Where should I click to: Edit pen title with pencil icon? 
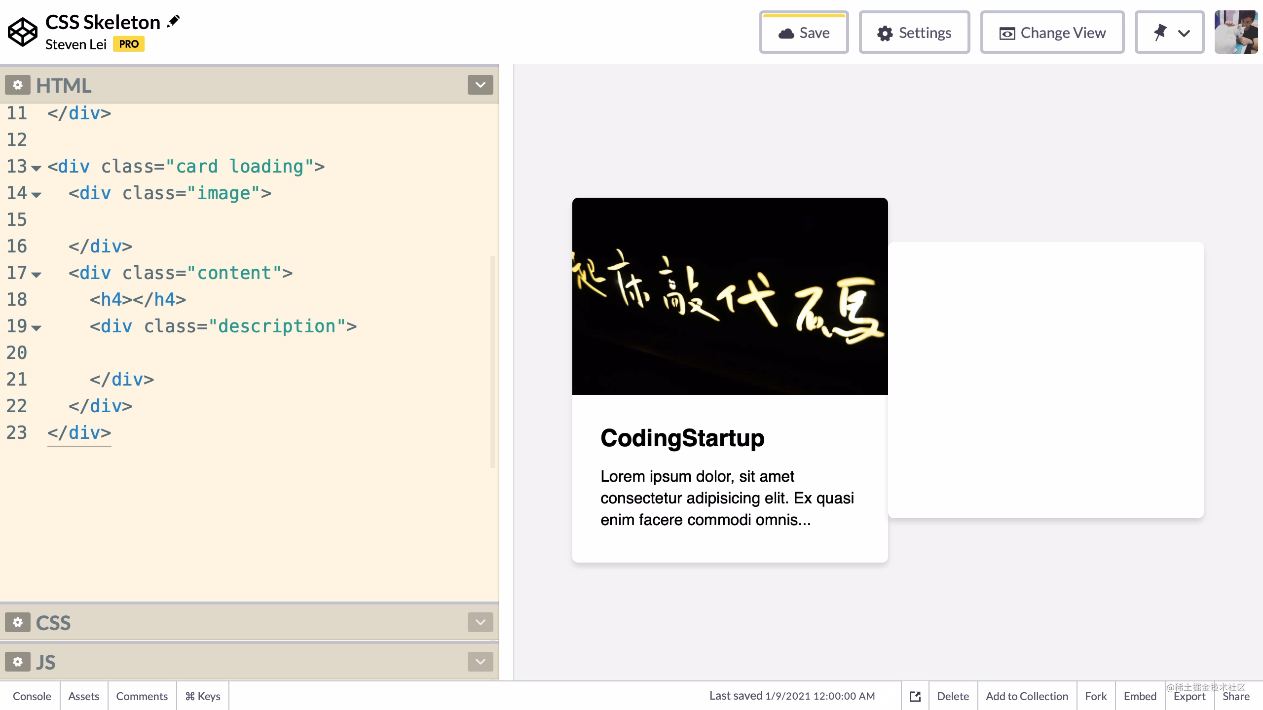[173, 22]
